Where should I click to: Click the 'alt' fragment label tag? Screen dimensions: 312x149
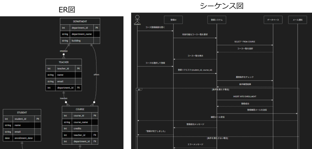click(139, 90)
